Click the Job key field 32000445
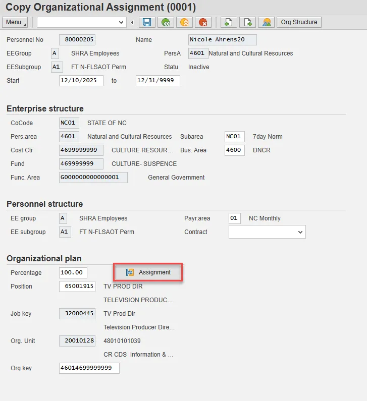 [77, 314]
